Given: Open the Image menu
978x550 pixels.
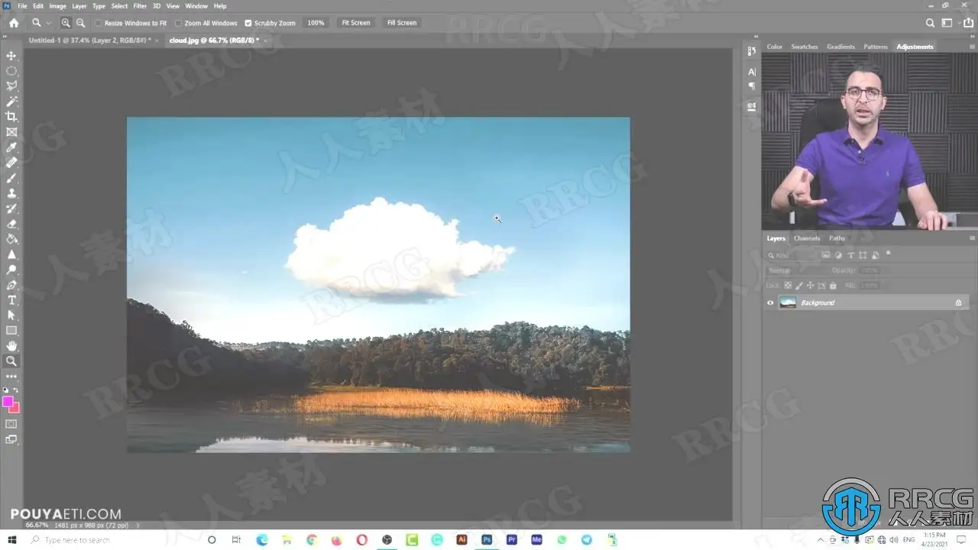Looking at the screenshot, I should (x=57, y=6).
